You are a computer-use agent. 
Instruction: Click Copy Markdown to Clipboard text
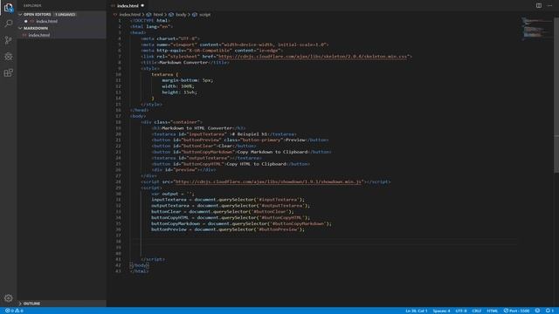273,152
